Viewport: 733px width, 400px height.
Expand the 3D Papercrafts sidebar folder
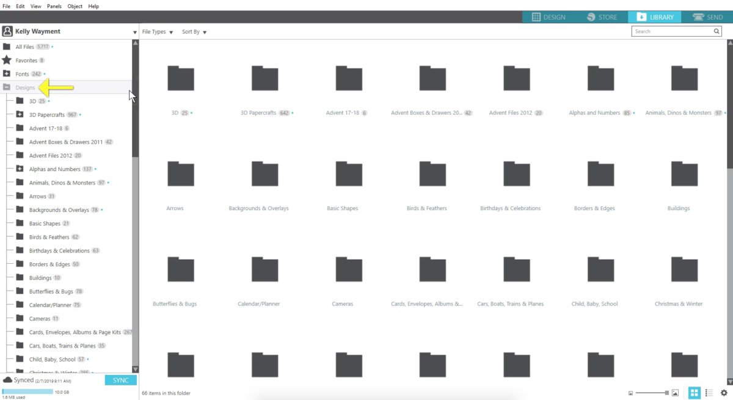click(20, 115)
